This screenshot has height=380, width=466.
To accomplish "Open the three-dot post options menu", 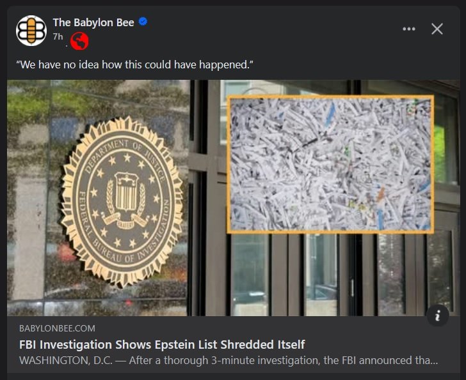I will click(x=409, y=29).
